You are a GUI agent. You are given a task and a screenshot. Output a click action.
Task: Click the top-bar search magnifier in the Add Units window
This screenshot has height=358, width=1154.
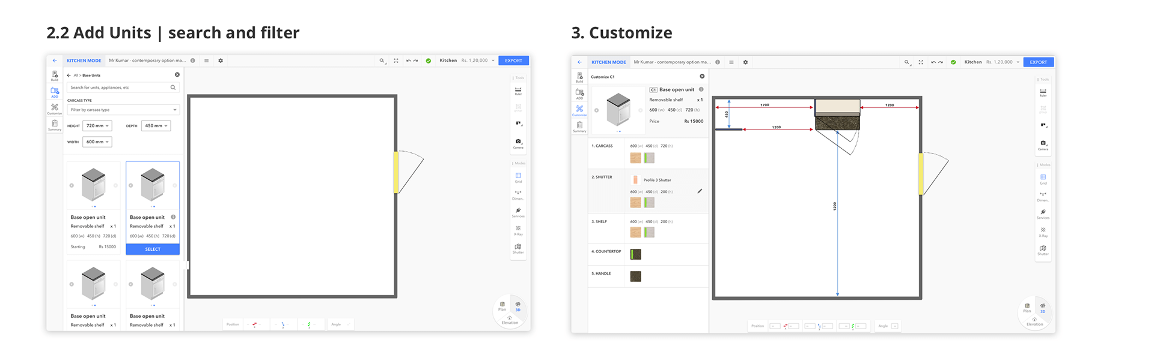point(382,61)
